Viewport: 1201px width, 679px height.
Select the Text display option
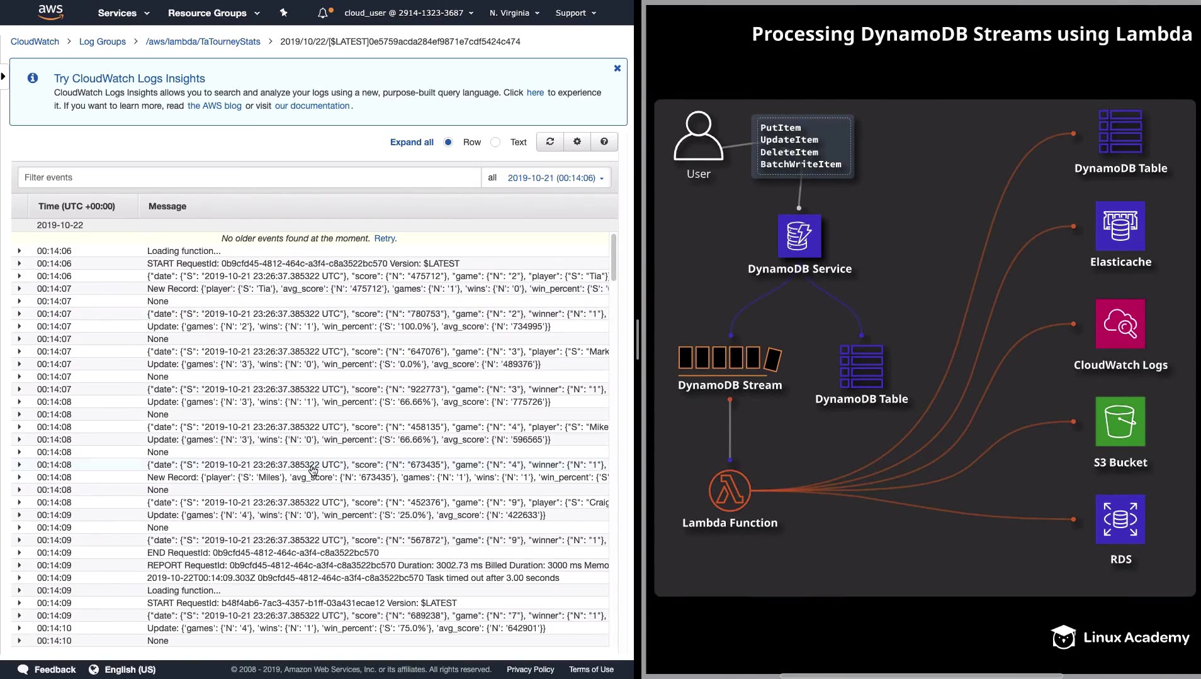pos(496,143)
